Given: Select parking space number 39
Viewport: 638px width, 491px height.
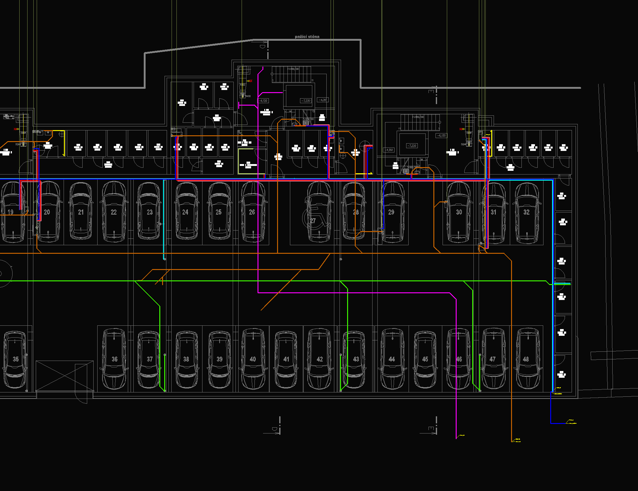Looking at the screenshot, I should pyautogui.click(x=219, y=359).
